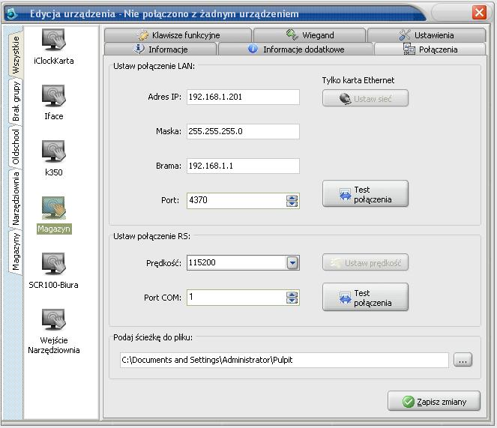Click the Brama input field

[x=243, y=166]
